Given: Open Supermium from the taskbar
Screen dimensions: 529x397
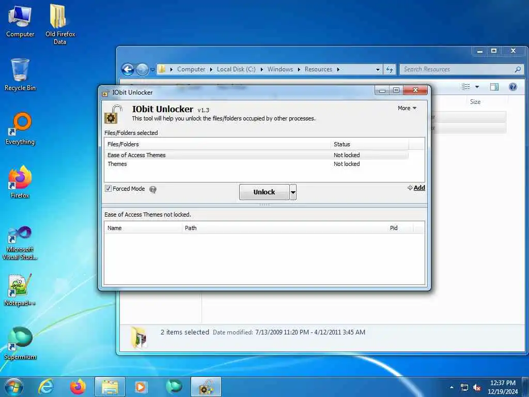Looking at the screenshot, I should coord(174,387).
